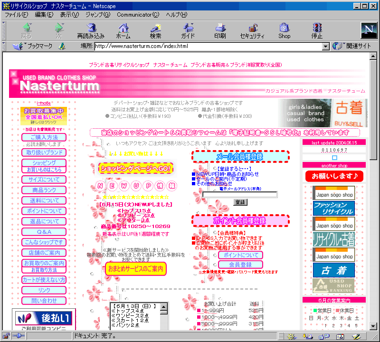Viewport: 380px width, 342px height.
Task: Click the news list box scroll up arrow
Action: point(164,306)
